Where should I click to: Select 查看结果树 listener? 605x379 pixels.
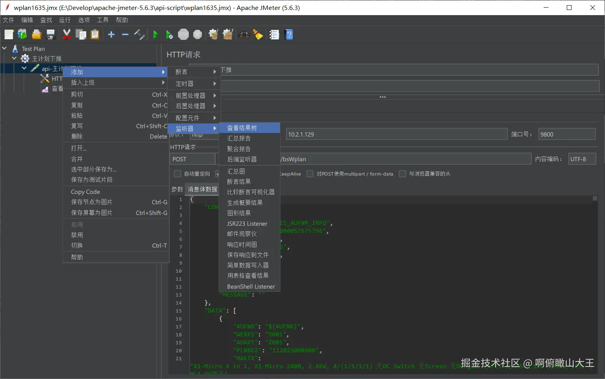click(x=250, y=128)
